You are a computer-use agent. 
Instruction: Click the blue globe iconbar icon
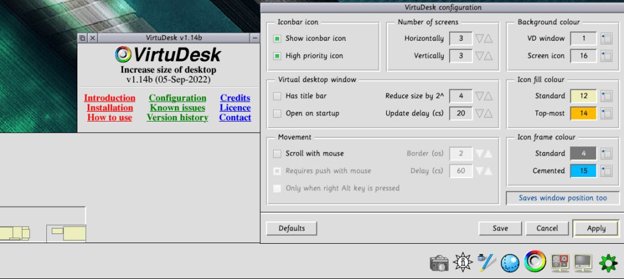coord(511,263)
